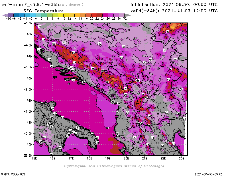Click the '45N' latitude label
Image resolution: width=228 pixels, height=176 pixels.
coord(29,34)
